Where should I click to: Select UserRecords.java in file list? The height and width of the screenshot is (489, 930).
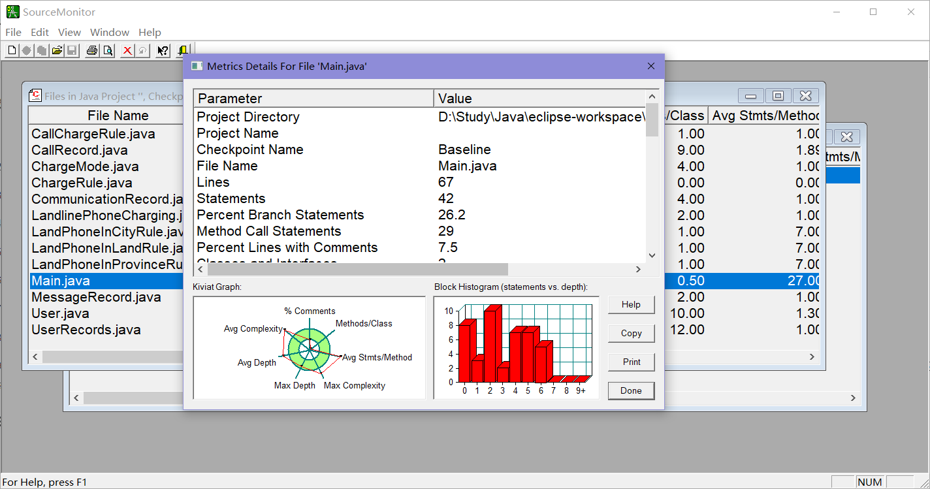pyautogui.click(x=86, y=330)
